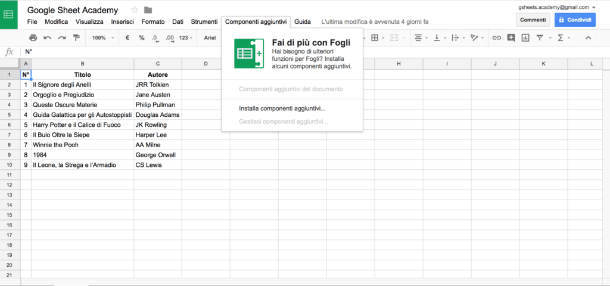The height and width of the screenshot is (286, 610).
Task: Close the Componenti aggiuntivi menu
Action: (x=256, y=22)
